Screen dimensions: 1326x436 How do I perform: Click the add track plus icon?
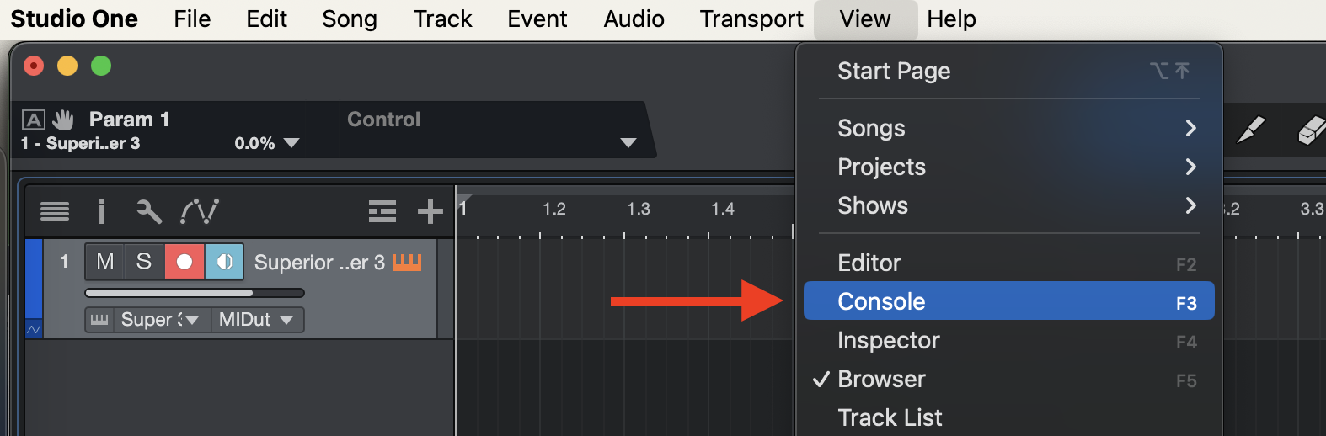coord(430,211)
